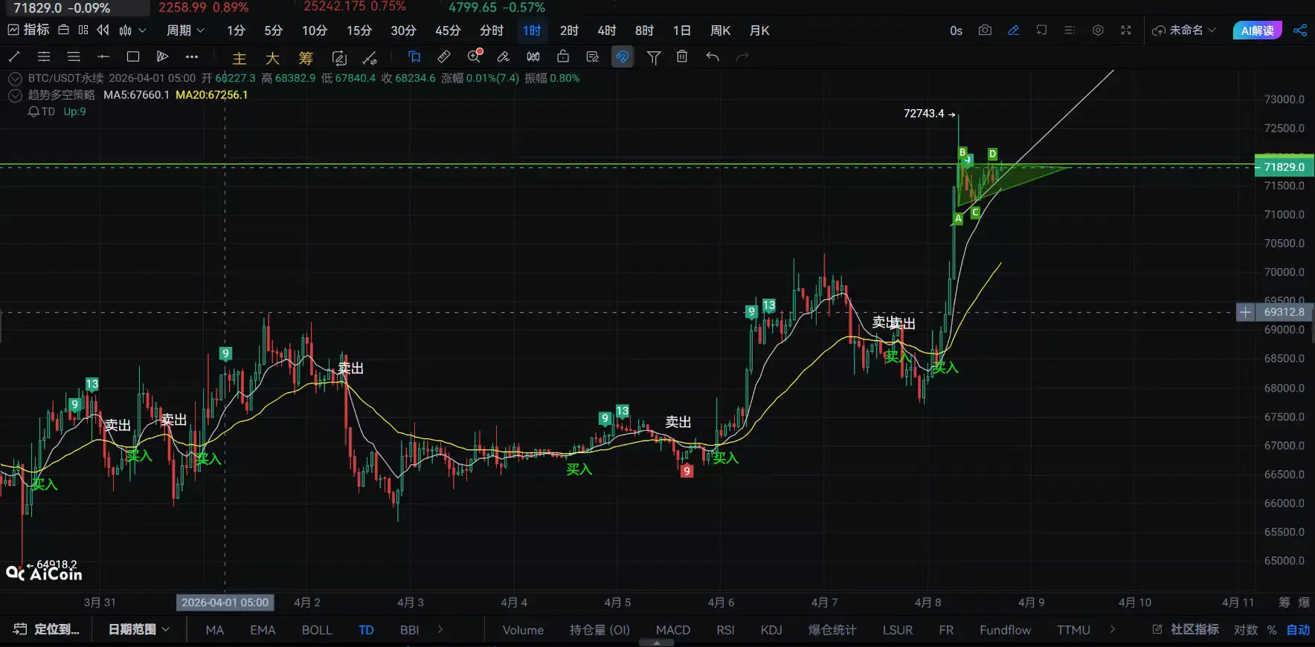Click the filter funnel icon

654,57
